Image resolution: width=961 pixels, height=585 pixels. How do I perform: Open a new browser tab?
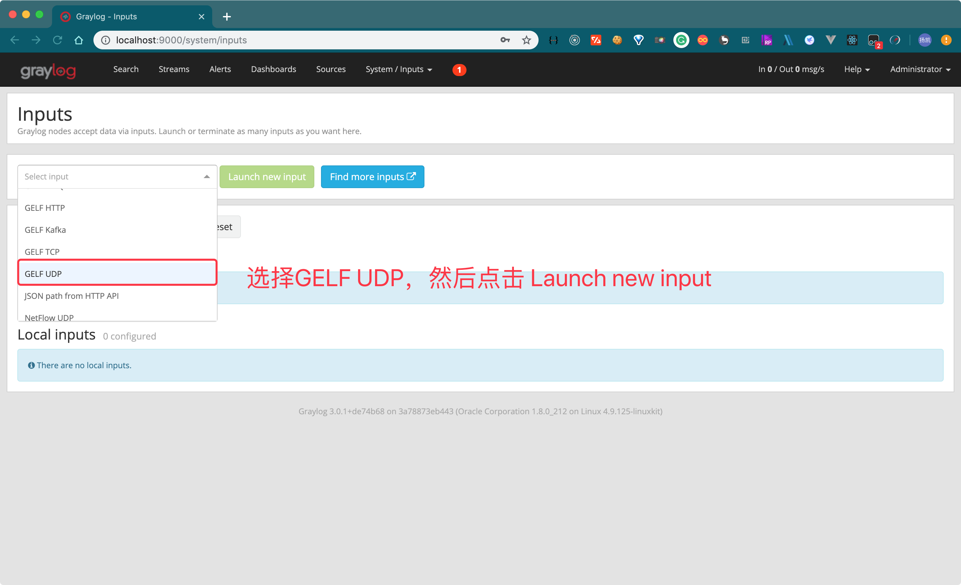point(227,17)
